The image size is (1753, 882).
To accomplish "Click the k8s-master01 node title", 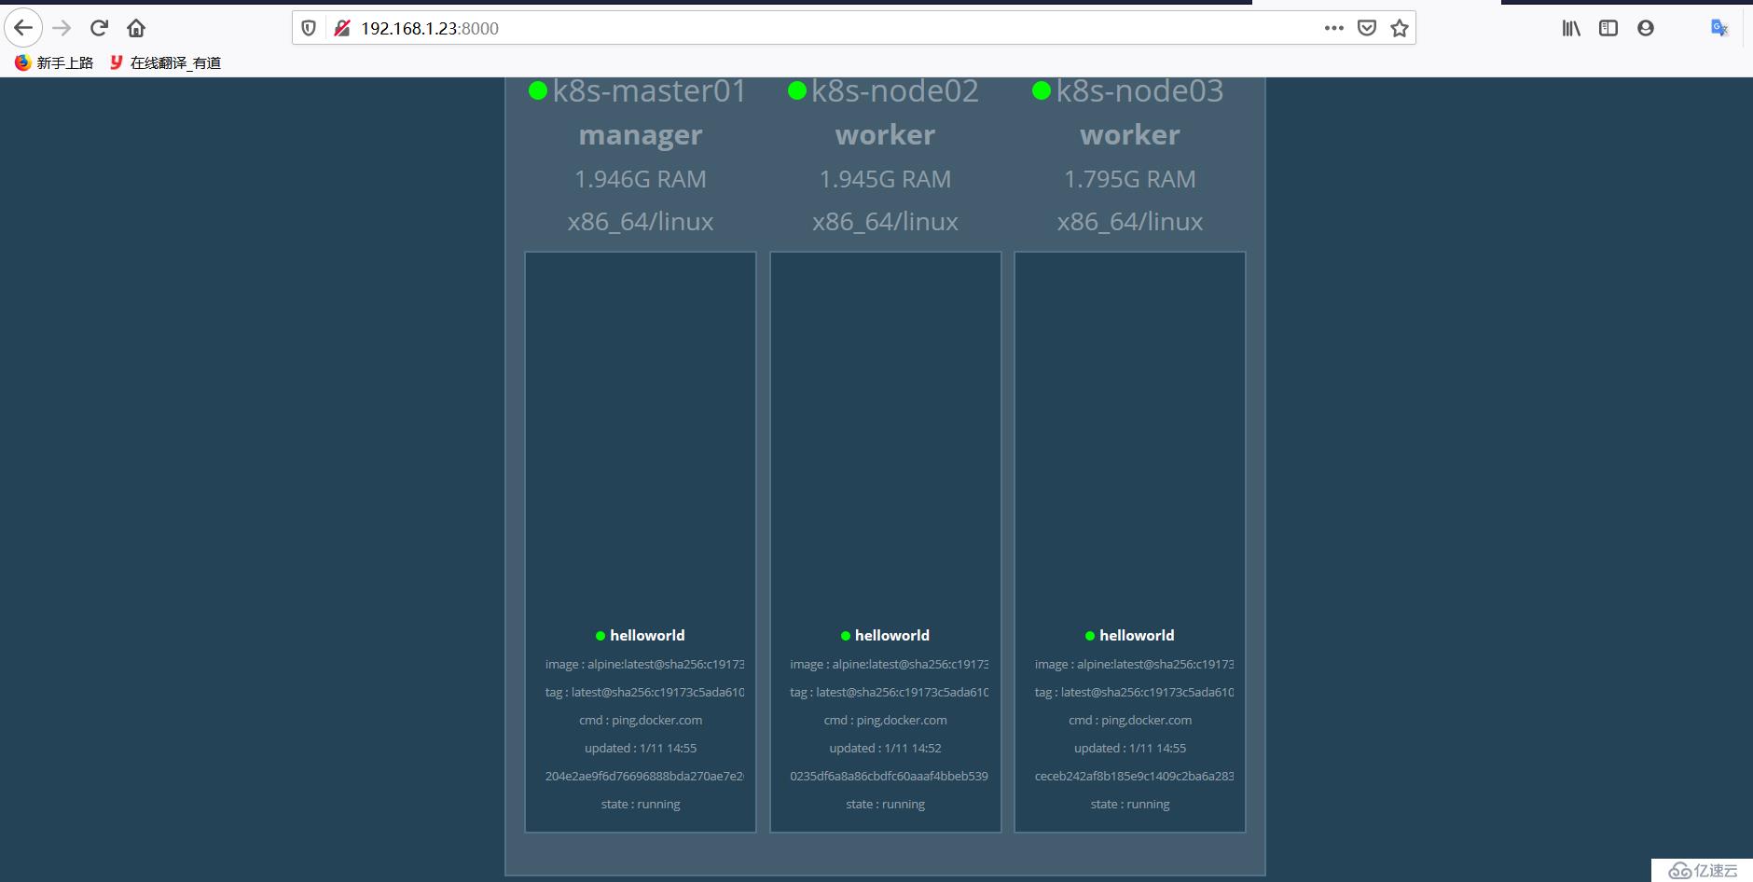I will pos(649,90).
